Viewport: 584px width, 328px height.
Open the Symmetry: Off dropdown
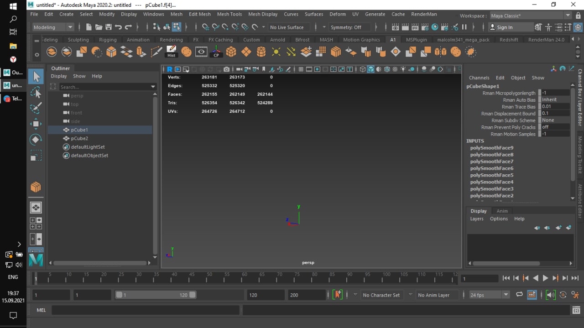(349, 27)
